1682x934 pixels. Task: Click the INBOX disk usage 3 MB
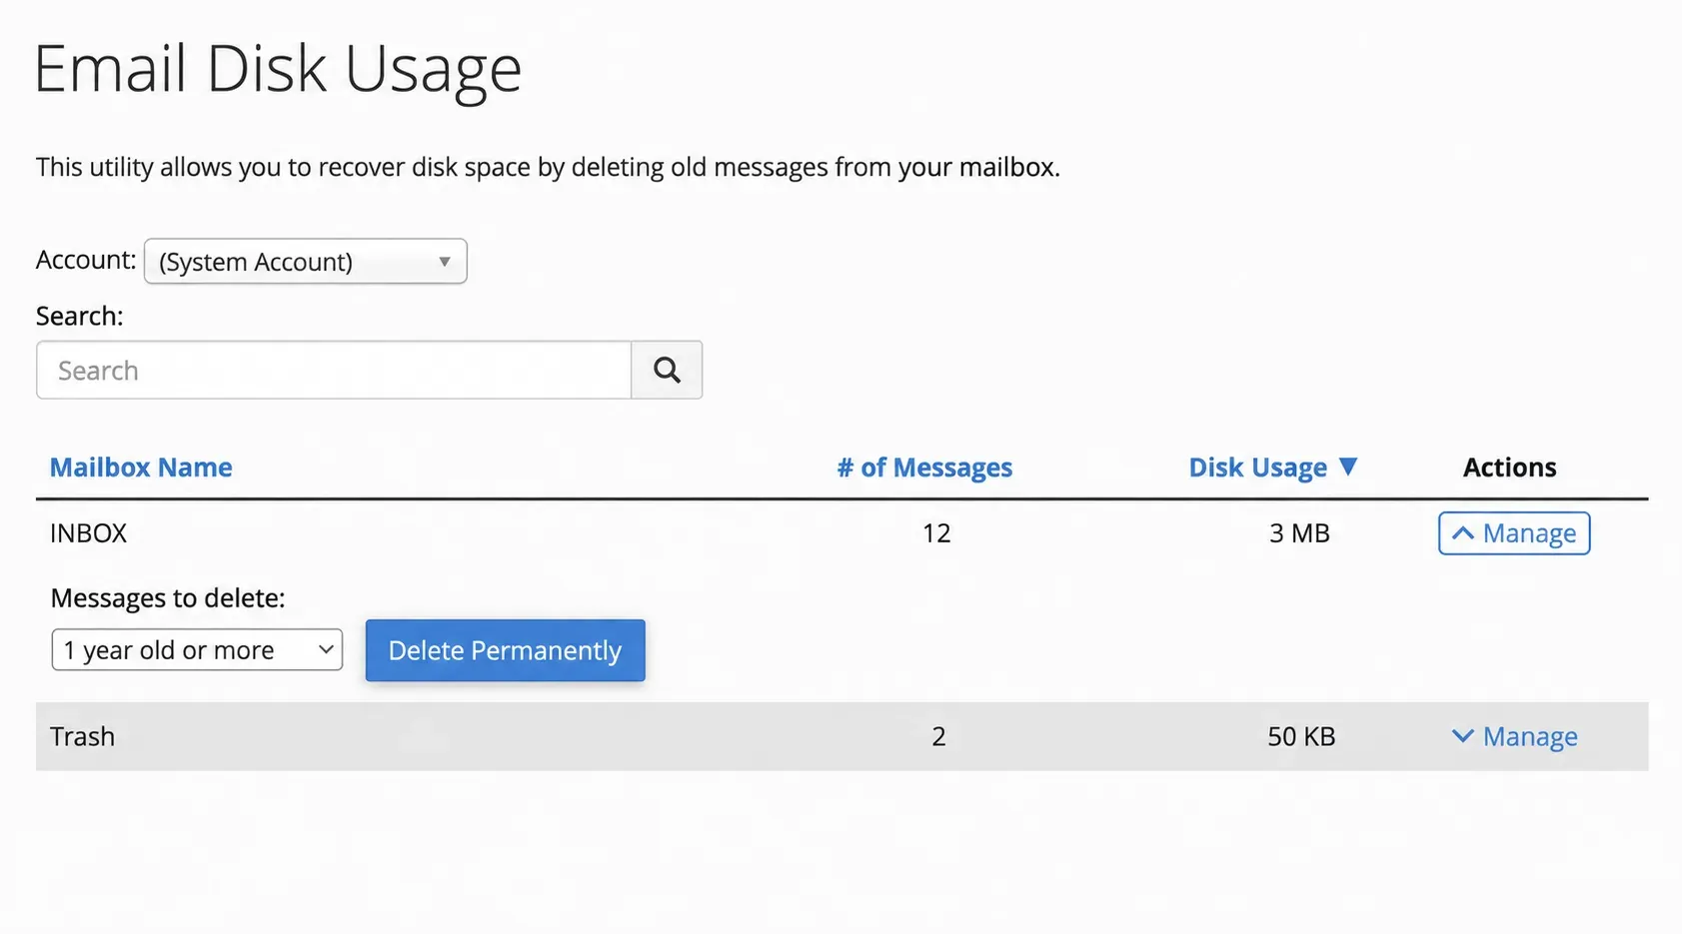[x=1299, y=533]
